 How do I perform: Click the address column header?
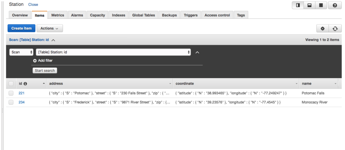point(109,84)
